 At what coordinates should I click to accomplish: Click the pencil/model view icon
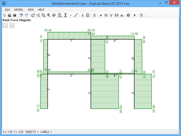(x=101, y=15)
